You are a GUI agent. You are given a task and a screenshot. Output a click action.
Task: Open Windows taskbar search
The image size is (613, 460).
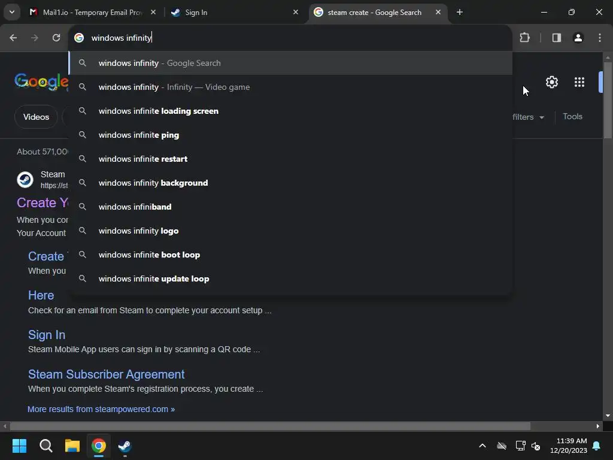tap(45, 446)
